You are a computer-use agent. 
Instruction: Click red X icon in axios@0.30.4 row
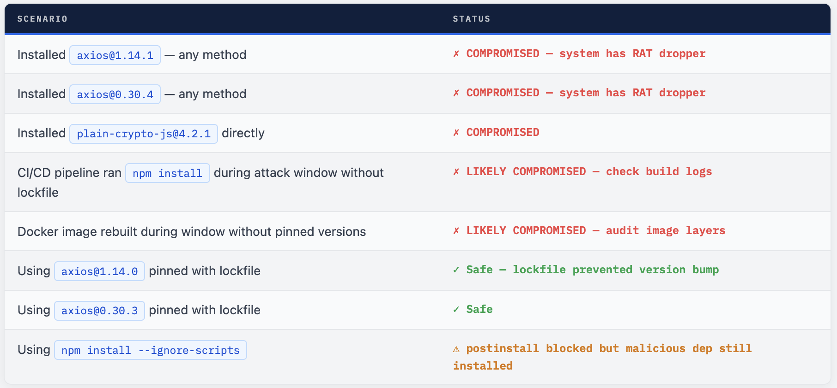(456, 93)
